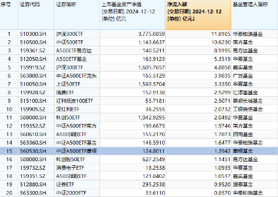Click manager 摩根基金
The width and height of the screenshot is (278, 197).
(243, 151)
